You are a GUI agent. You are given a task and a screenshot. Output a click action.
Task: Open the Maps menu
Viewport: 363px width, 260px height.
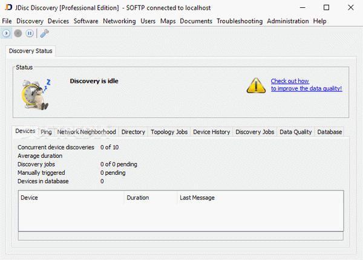[168, 21]
